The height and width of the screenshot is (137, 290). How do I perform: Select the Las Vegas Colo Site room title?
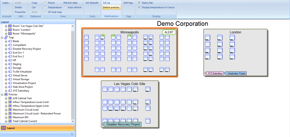130,84
